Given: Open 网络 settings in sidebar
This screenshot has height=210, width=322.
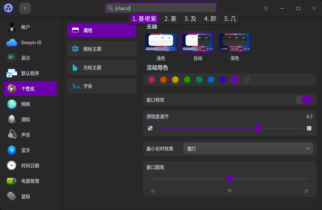Looking at the screenshot, I should pos(30,104).
